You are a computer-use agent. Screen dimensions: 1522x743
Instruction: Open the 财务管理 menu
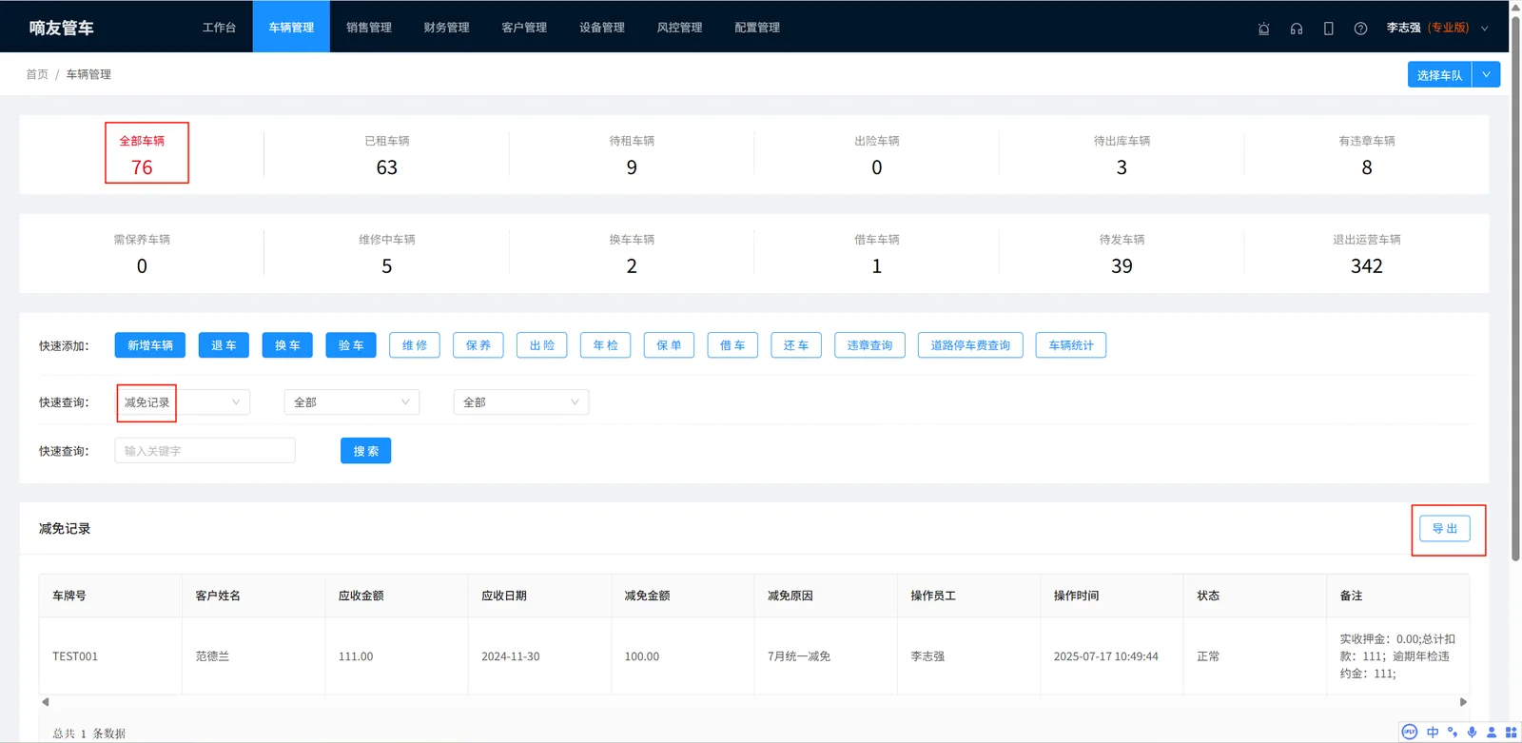(x=446, y=27)
